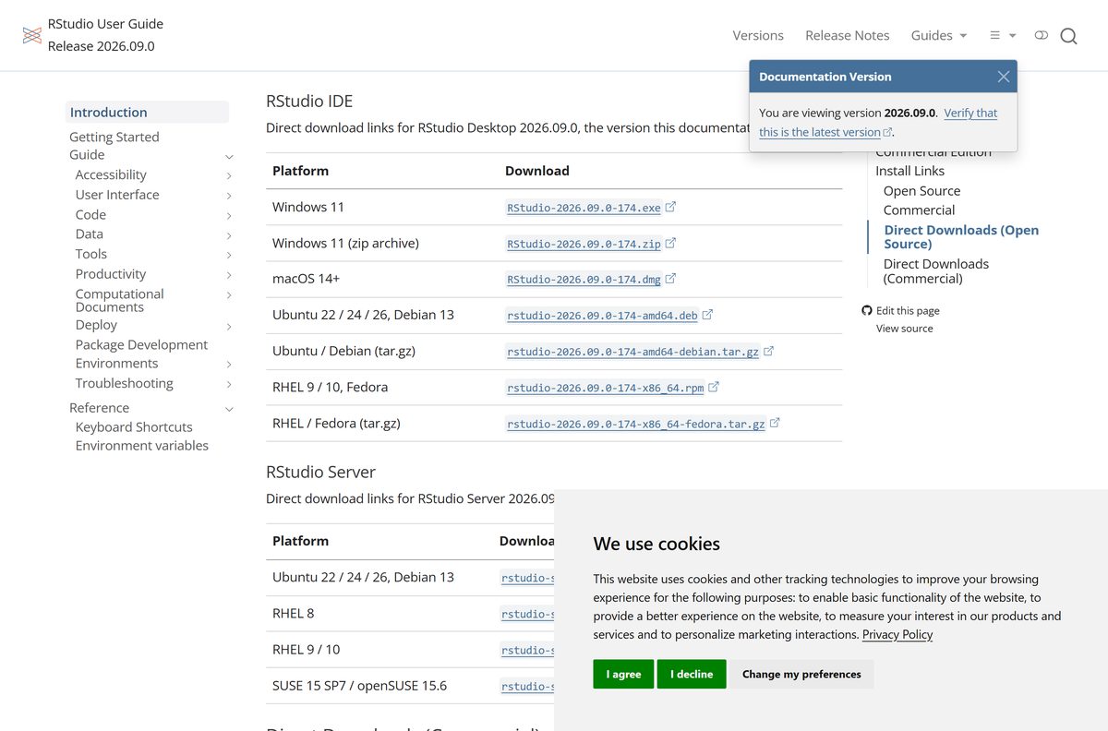Viewport: 1108px width, 731px height.
Task: Expand the Productivity sidebar chevron
Action: (x=229, y=275)
